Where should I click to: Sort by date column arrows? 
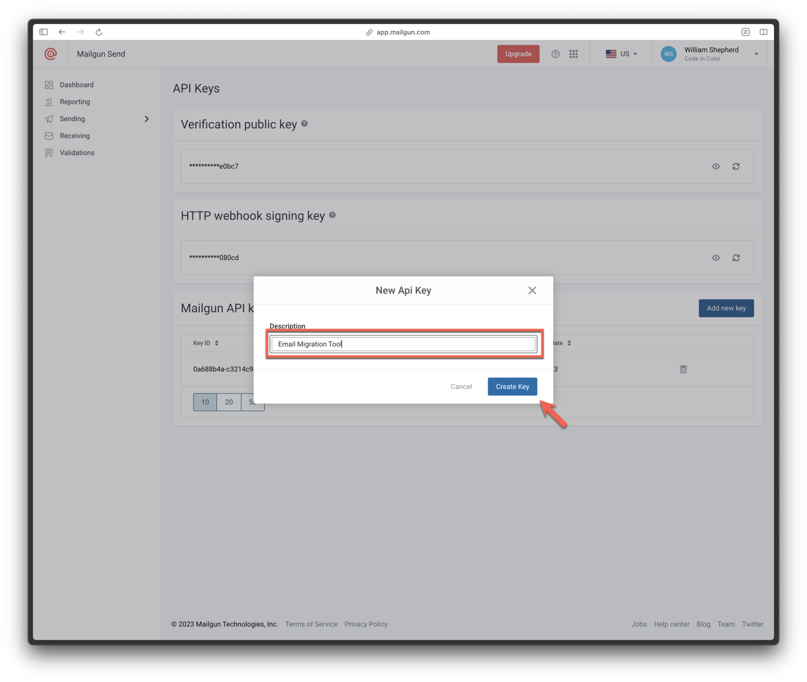(569, 343)
